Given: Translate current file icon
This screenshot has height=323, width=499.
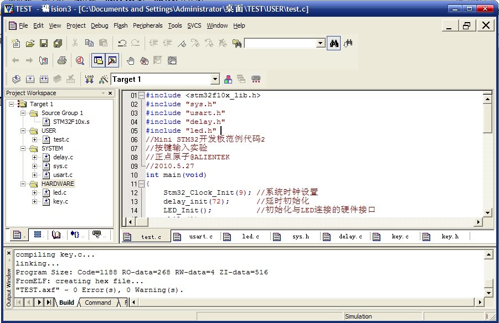Looking at the screenshot, I should [16, 79].
